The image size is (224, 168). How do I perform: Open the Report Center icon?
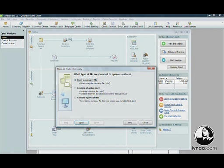(x=136, y=24)
